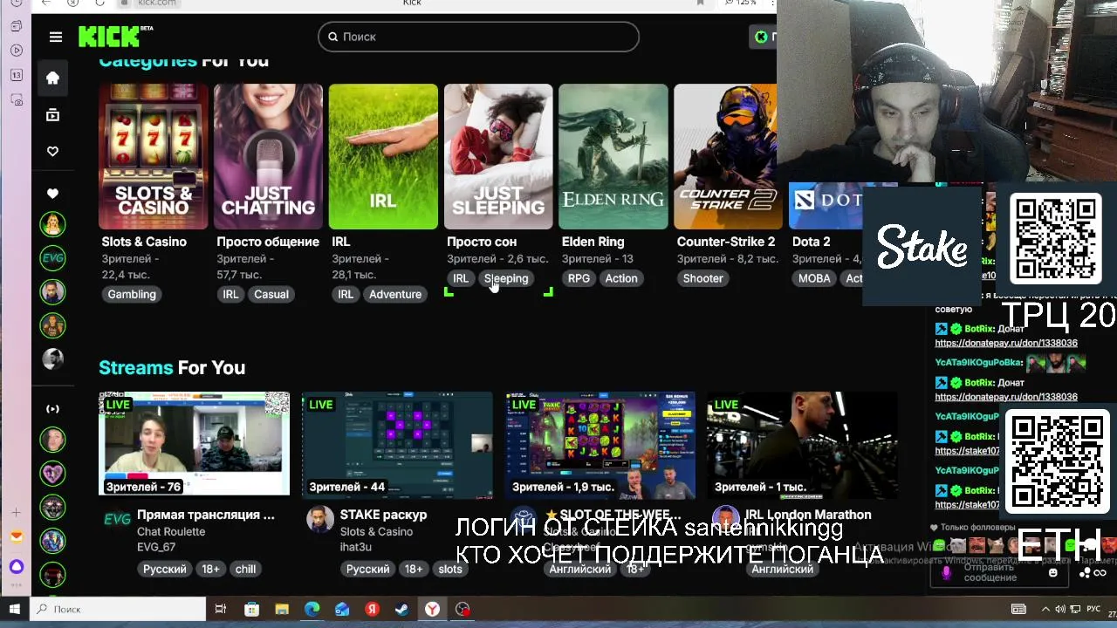Viewport: 1117px width, 628px height.
Task: Select the Sleeping tag
Action: [506, 278]
